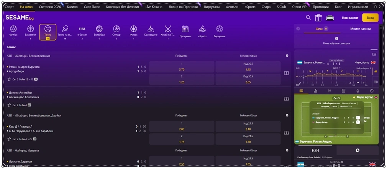This screenshot has width=387, height=169.
Task: Select the Баскетбол sport icon
Action: point(31,32)
